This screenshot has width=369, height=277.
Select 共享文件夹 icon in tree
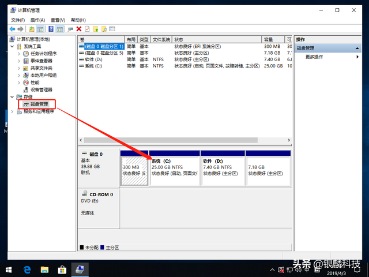26,68
